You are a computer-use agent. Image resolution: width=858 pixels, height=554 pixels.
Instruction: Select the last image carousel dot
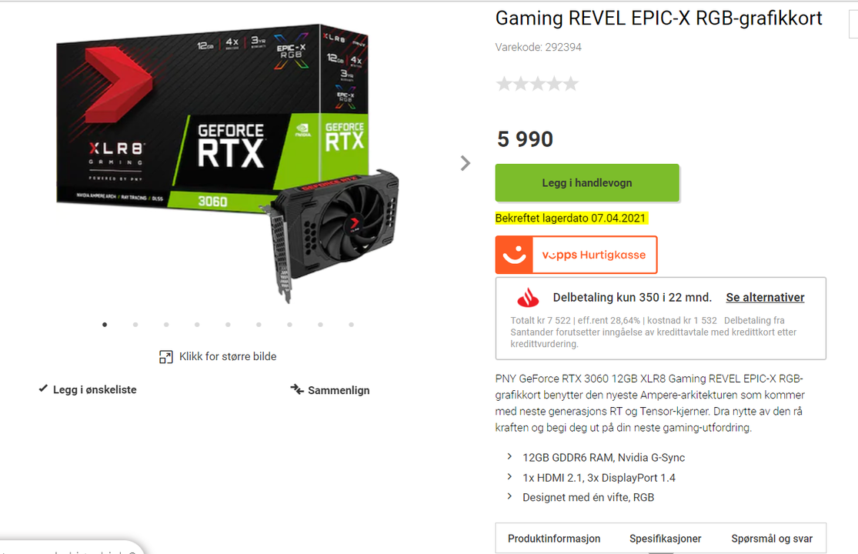click(x=352, y=325)
